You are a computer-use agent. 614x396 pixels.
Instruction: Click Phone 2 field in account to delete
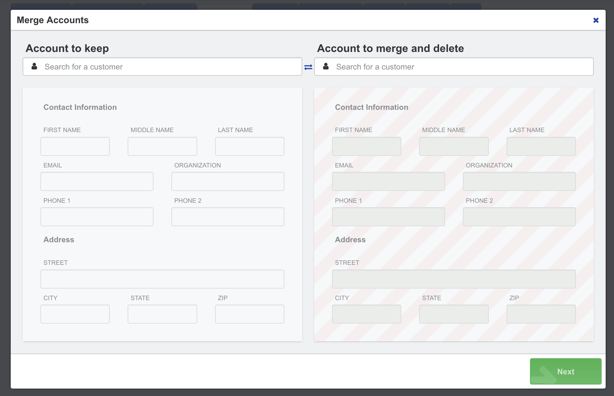pos(519,217)
